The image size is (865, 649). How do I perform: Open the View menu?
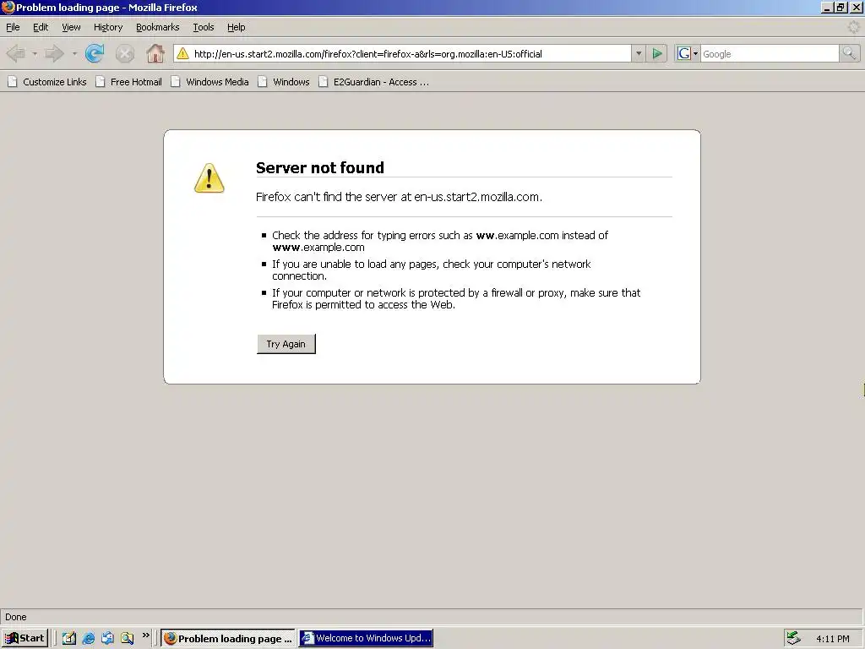[71, 27]
